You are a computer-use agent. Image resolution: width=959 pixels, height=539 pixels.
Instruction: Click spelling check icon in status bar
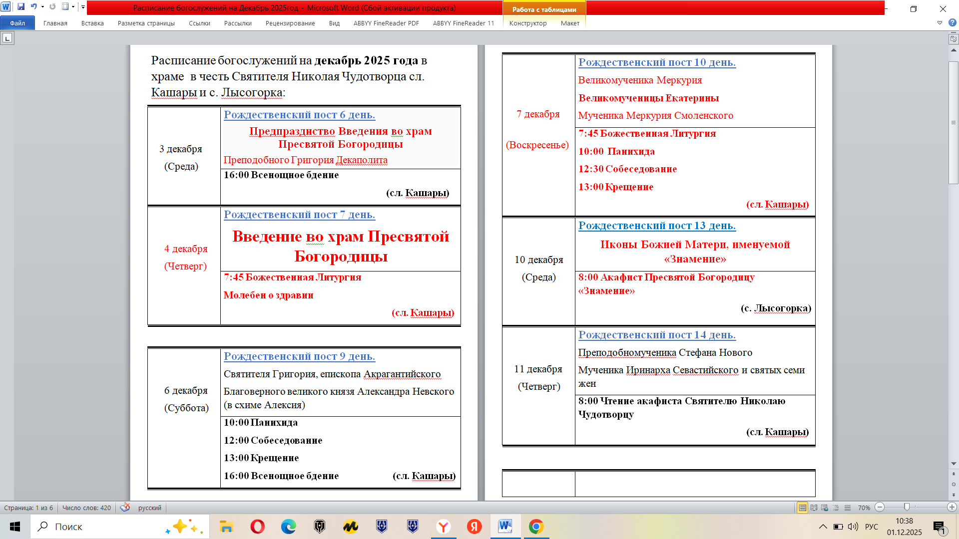pyautogui.click(x=125, y=508)
